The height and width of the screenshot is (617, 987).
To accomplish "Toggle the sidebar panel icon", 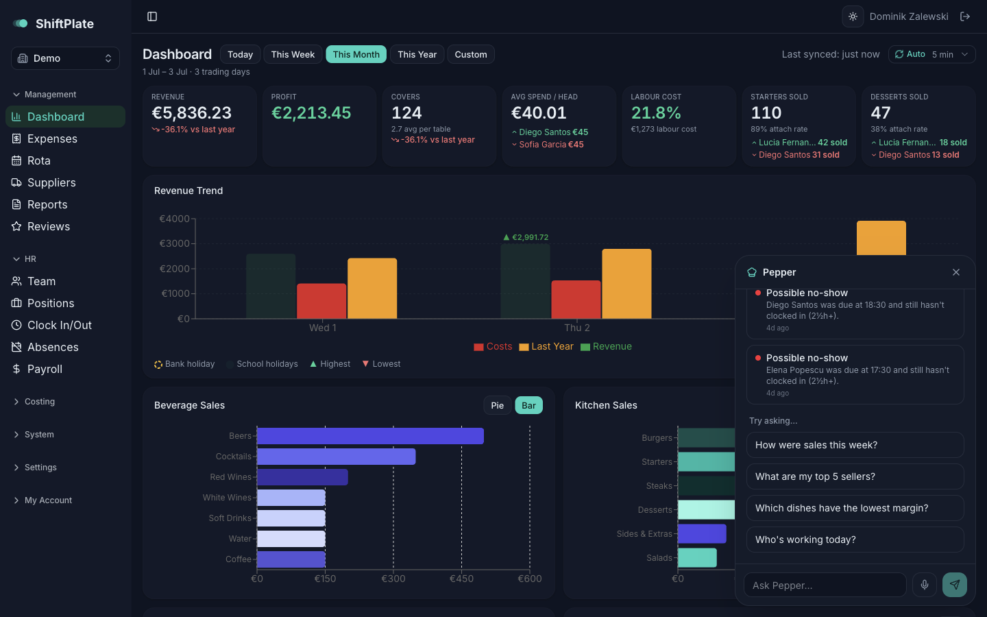I will (x=152, y=16).
